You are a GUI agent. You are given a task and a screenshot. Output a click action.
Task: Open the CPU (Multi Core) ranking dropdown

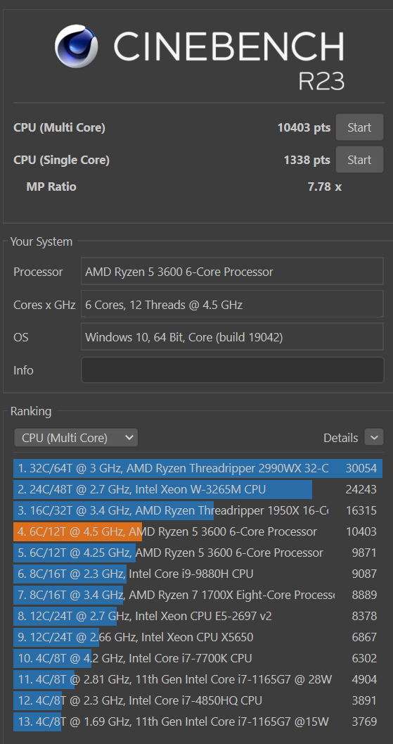click(x=77, y=438)
